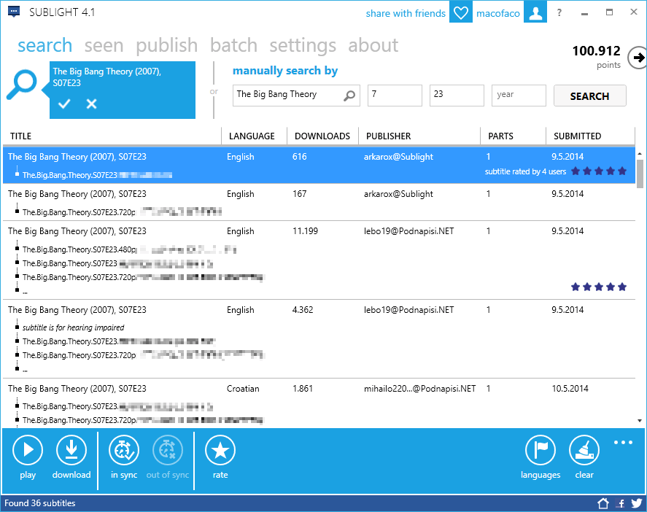Dismiss detected title with the X icon
This screenshot has width=647, height=512.
click(91, 104)
